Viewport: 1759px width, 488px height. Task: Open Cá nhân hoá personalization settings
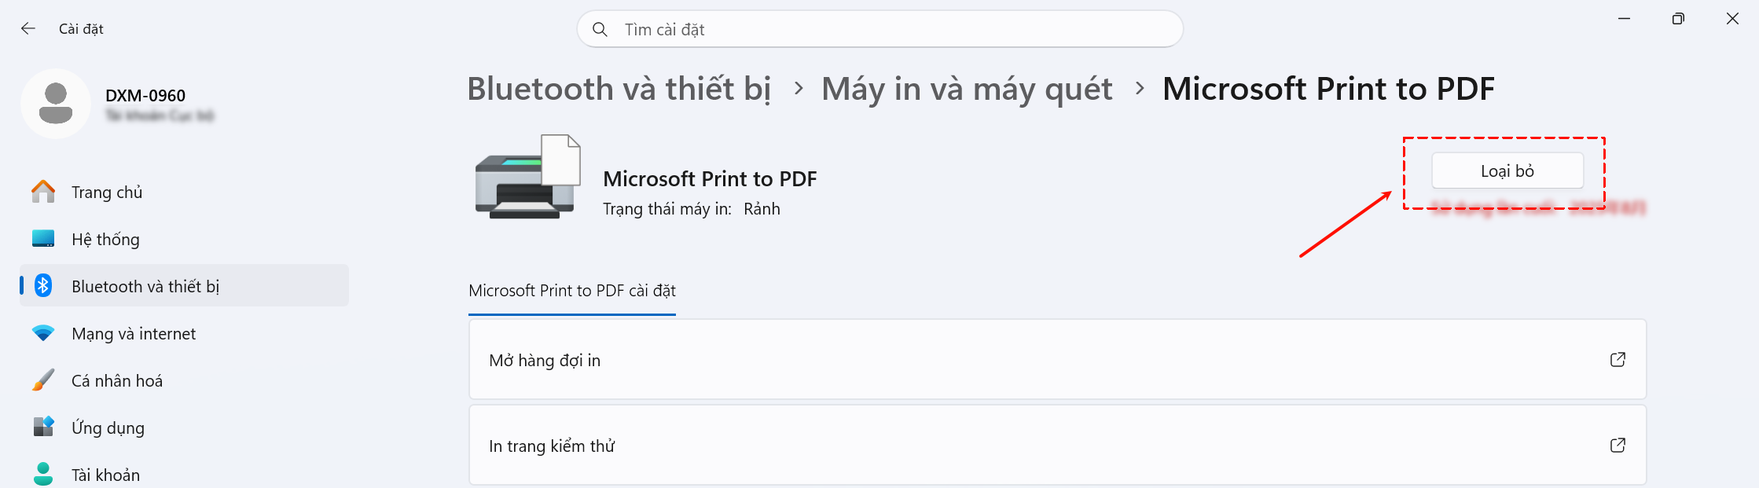click(x=117, y=381)
